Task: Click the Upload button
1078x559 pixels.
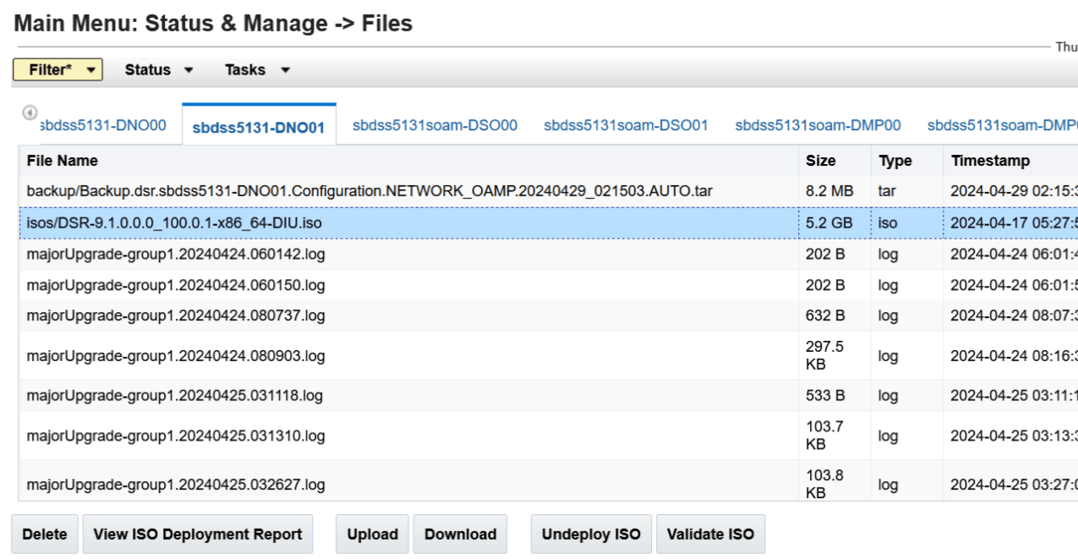Action: click(x=372, y=534)
